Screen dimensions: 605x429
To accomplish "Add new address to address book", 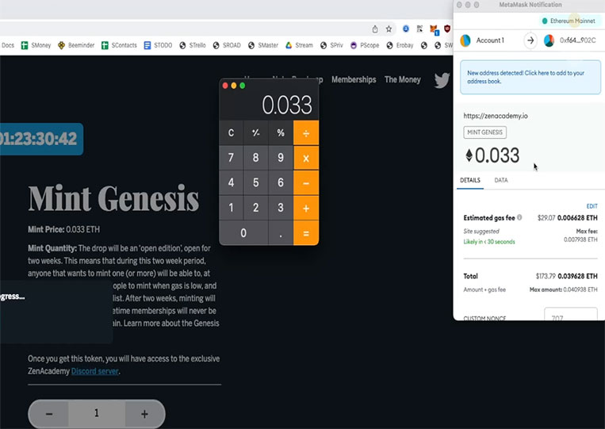I will (x=530, y=77).
